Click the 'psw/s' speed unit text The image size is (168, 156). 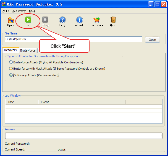62,149
